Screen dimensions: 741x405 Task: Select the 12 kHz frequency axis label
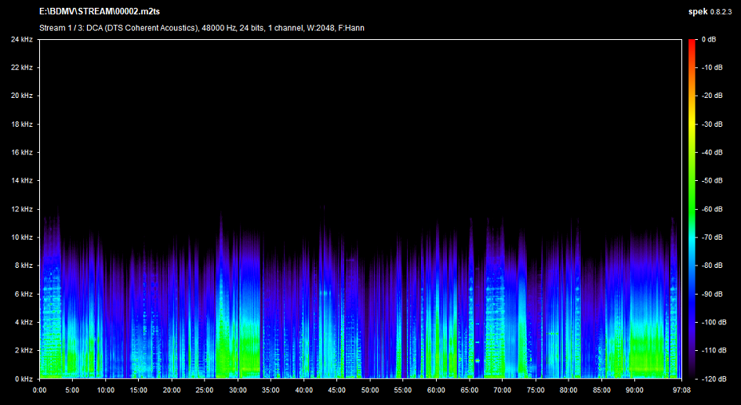point(21,209)
